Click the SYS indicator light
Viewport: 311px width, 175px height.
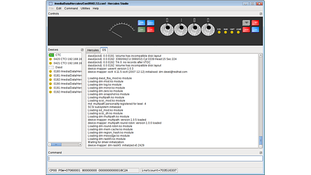[219, 32]
